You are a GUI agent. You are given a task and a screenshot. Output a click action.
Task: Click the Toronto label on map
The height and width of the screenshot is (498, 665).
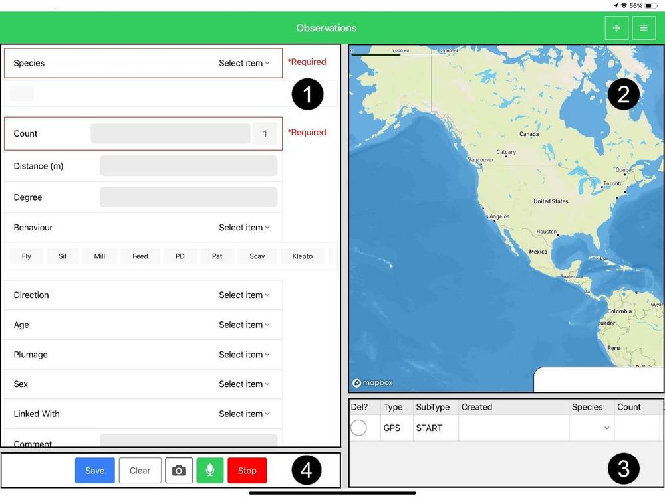pyautogui.click(x=613, y=183)
